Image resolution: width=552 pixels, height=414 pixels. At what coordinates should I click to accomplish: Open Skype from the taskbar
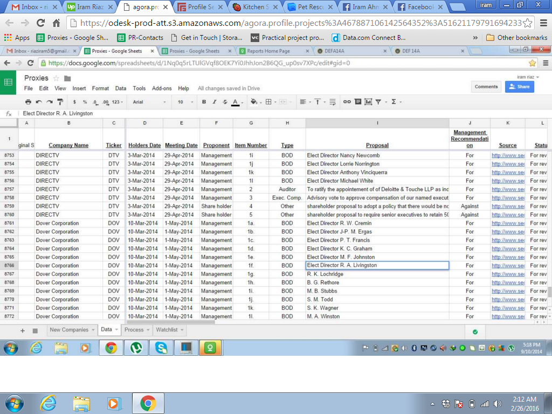coord(161,348)
